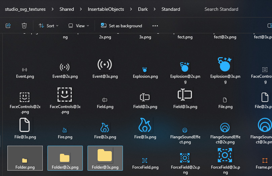Select the Fire.png flame icon

(x=65, y=130)
